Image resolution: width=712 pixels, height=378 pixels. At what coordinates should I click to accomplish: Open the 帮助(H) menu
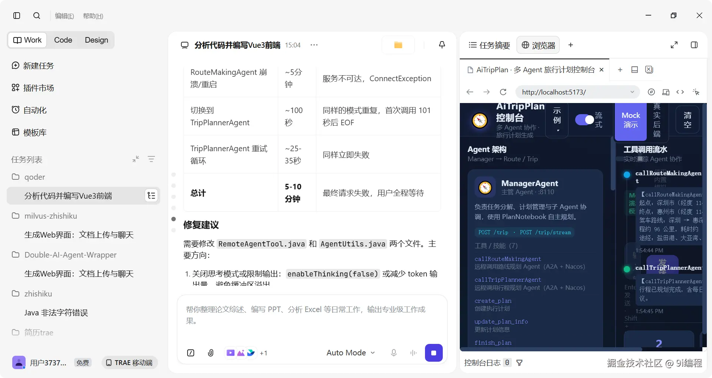point(93,16)
